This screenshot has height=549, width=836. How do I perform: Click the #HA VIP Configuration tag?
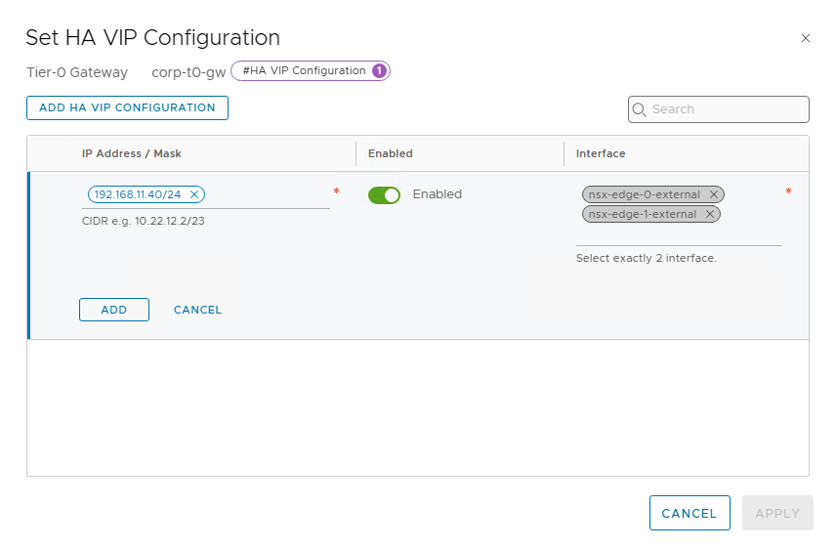click(x=305, y=70)
